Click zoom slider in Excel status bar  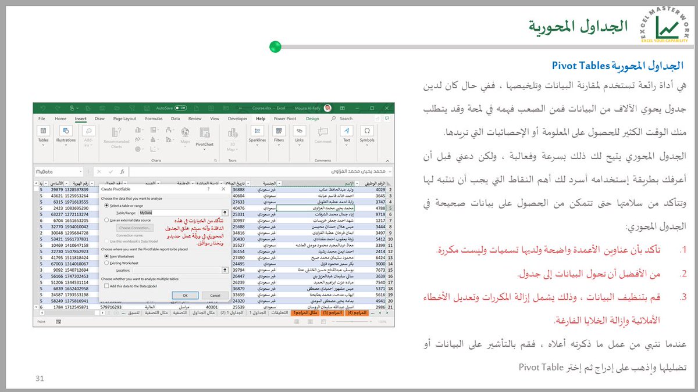pos(352,322)
